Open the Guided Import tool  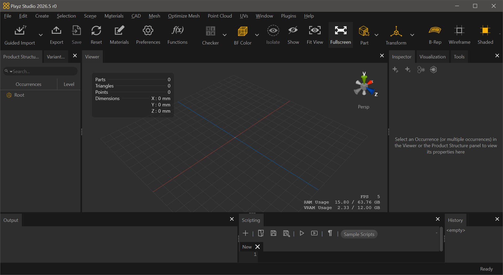point(20,35)
